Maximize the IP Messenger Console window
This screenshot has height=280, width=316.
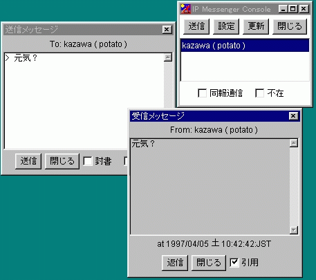[x=293, y=9]
